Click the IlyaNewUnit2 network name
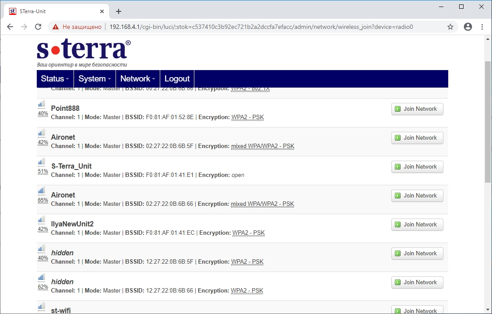Screen dimensions: 492x314 73,224
